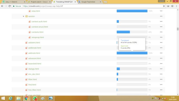The height and width of the screenshot is (101, 179).
Task: Open options menu for advascan.html row
Action: point(161,58)
